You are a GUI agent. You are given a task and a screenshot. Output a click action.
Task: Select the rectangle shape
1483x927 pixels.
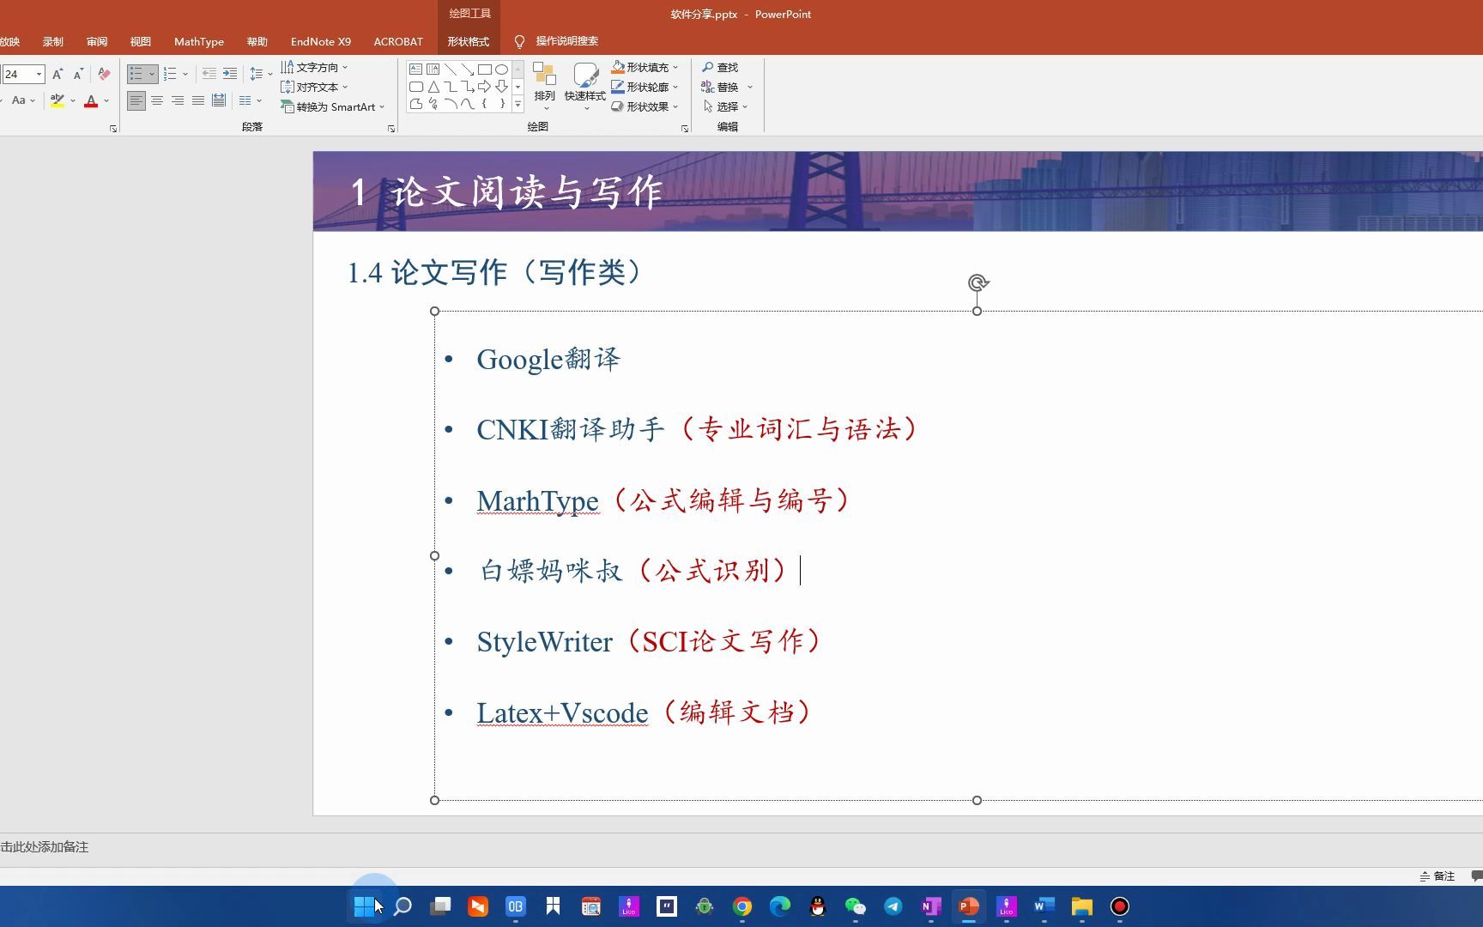[484, 69]
